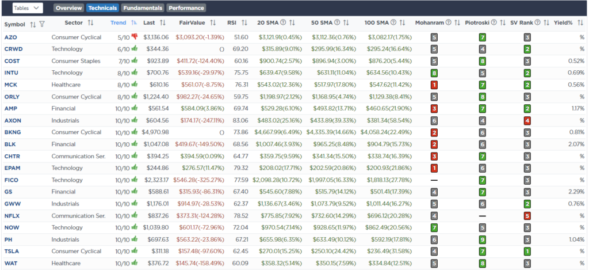Click the thumbs-down trend icon for AZO
The image size is (589, 270).
[134, 36]
